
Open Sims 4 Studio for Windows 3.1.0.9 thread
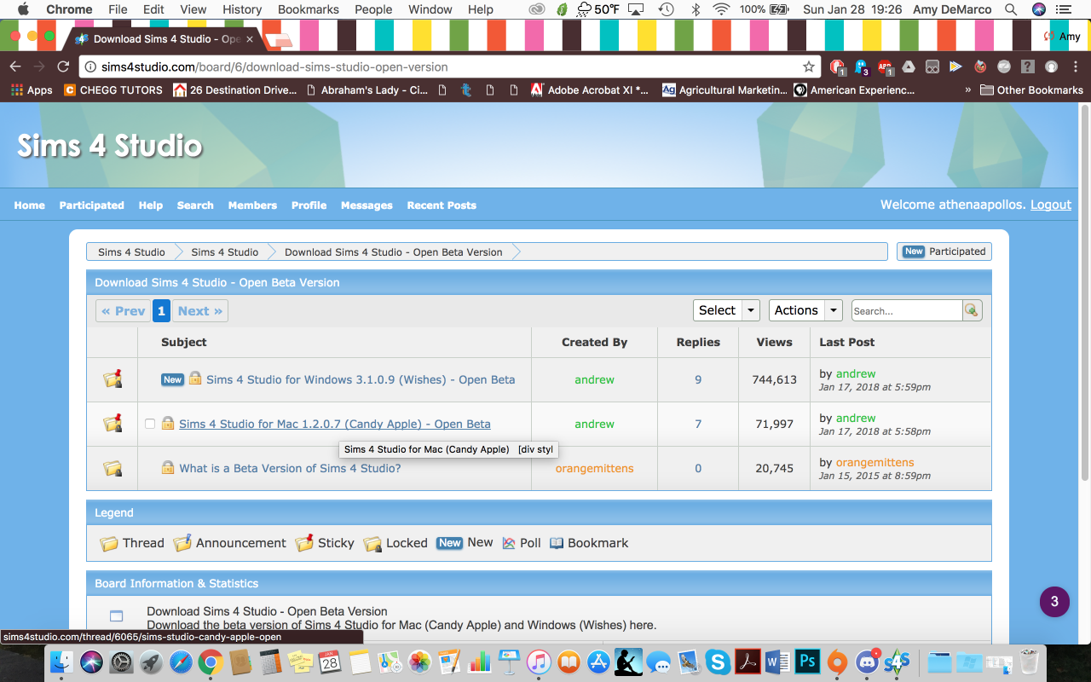tap(361, 379)
